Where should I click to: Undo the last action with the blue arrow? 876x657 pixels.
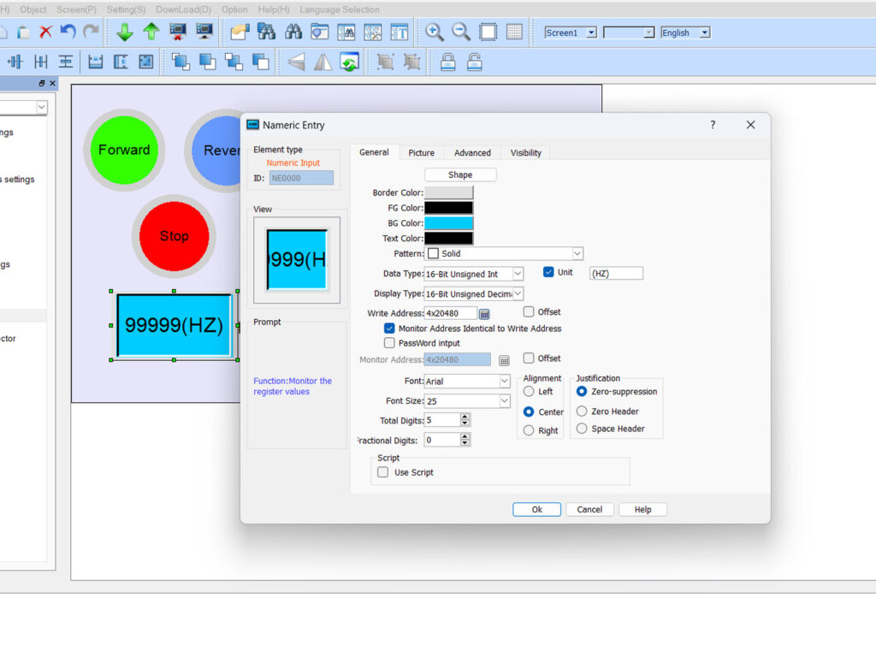point(68,33)
